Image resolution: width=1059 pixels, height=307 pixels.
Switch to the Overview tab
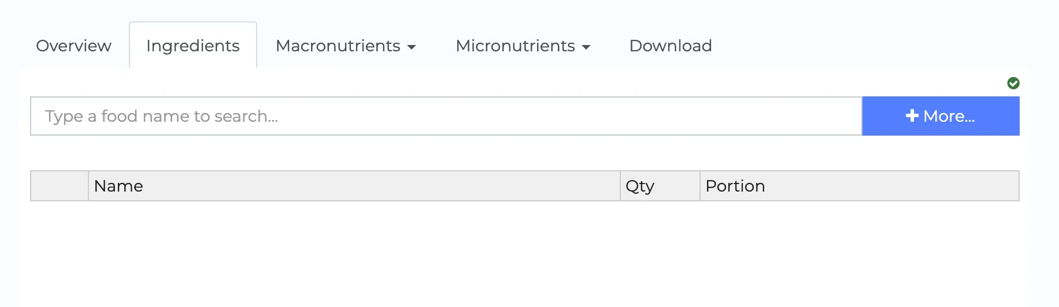(73, 46)
